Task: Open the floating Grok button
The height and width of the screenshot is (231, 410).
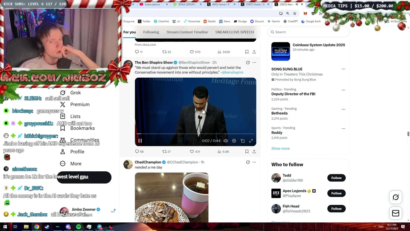Action: point(396,197)
